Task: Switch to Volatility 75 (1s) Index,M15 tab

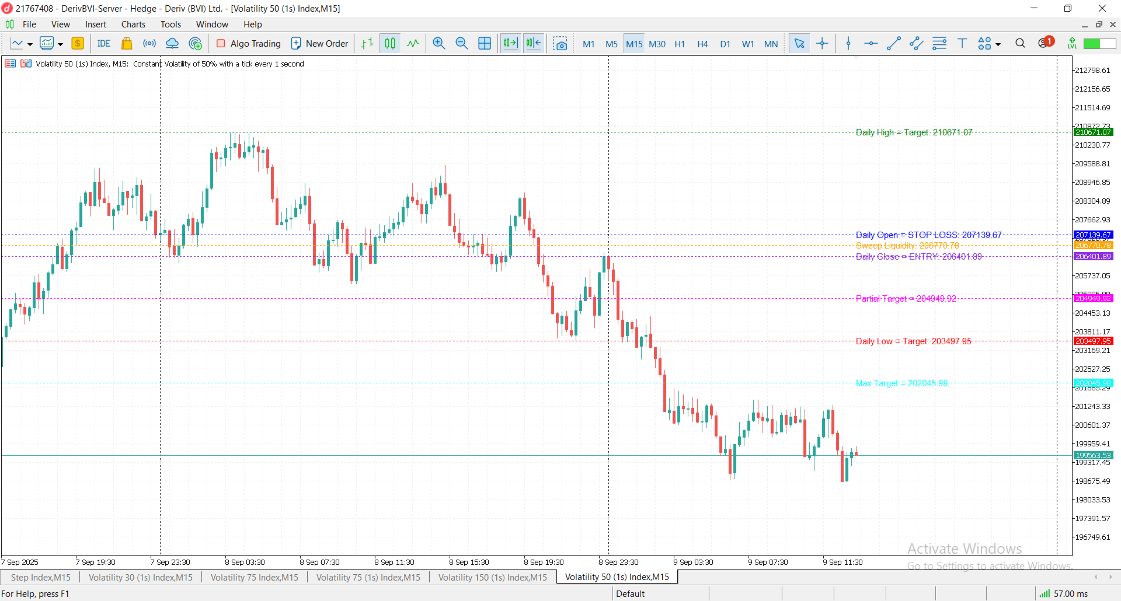Action: coord(368,578)
